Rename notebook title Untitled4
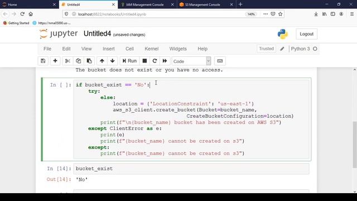Image resolution: width=357 pixels, height=201 pixels. [x=97, y=33]
